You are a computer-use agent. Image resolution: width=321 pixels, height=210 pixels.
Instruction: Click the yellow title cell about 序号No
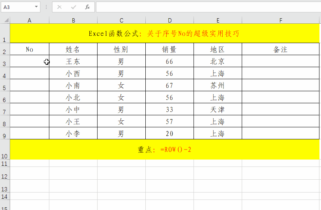[x=165, y=33]
